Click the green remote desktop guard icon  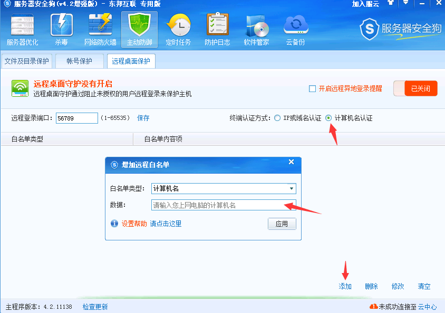coord(20,88)
